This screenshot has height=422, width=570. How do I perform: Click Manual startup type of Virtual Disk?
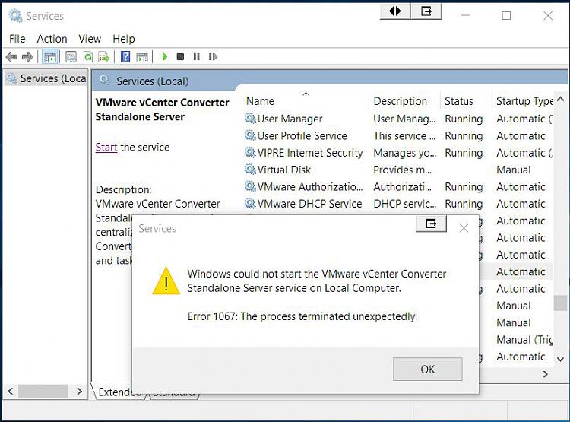click(513, 170)
